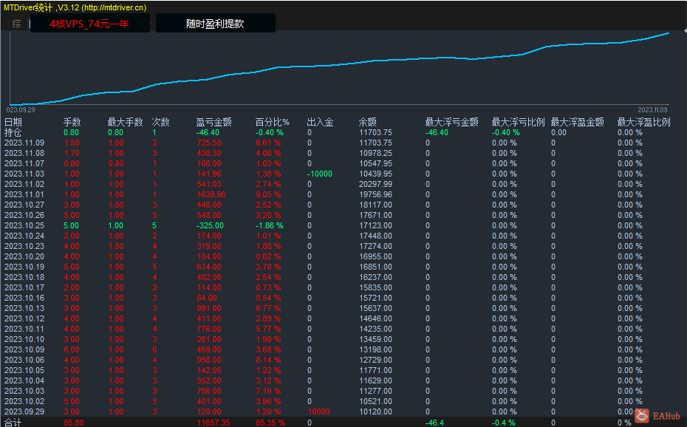This screenshot has height=427, width=687.
Task: Select the 余额 column header
Action: click(368, 122)
